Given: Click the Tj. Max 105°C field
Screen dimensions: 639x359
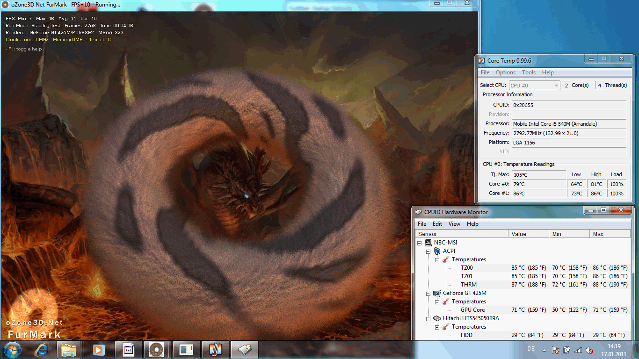Looking at the screenshot, I should [539, 175].
